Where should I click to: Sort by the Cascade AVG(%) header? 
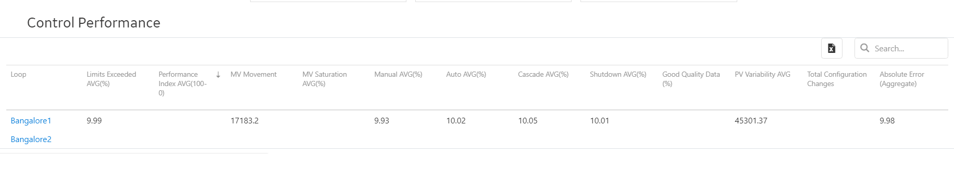point(543,75)
